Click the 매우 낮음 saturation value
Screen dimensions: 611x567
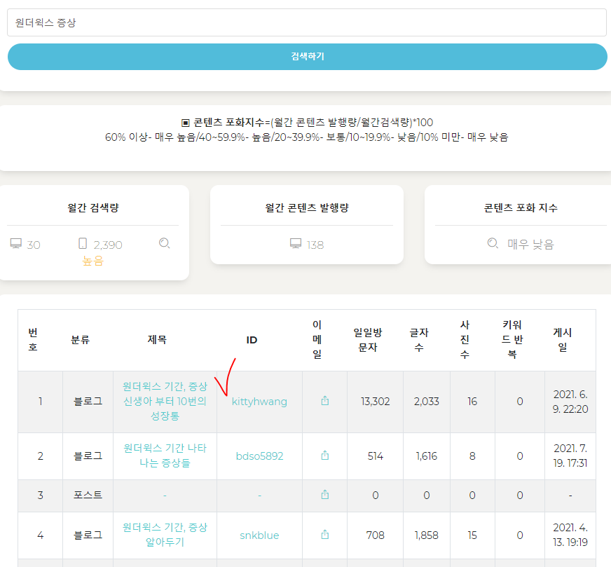[x=530, y=245]
